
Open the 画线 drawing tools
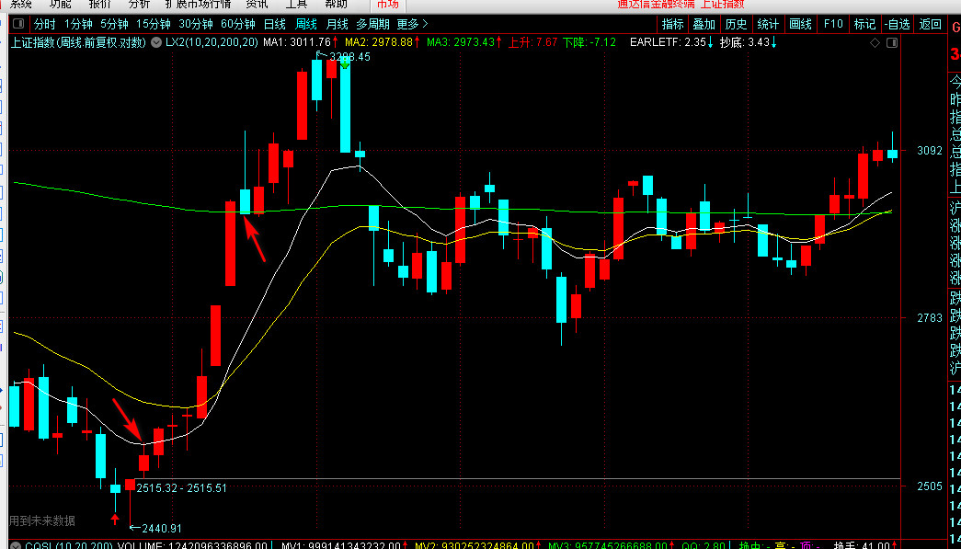click(x=801, y=24)
